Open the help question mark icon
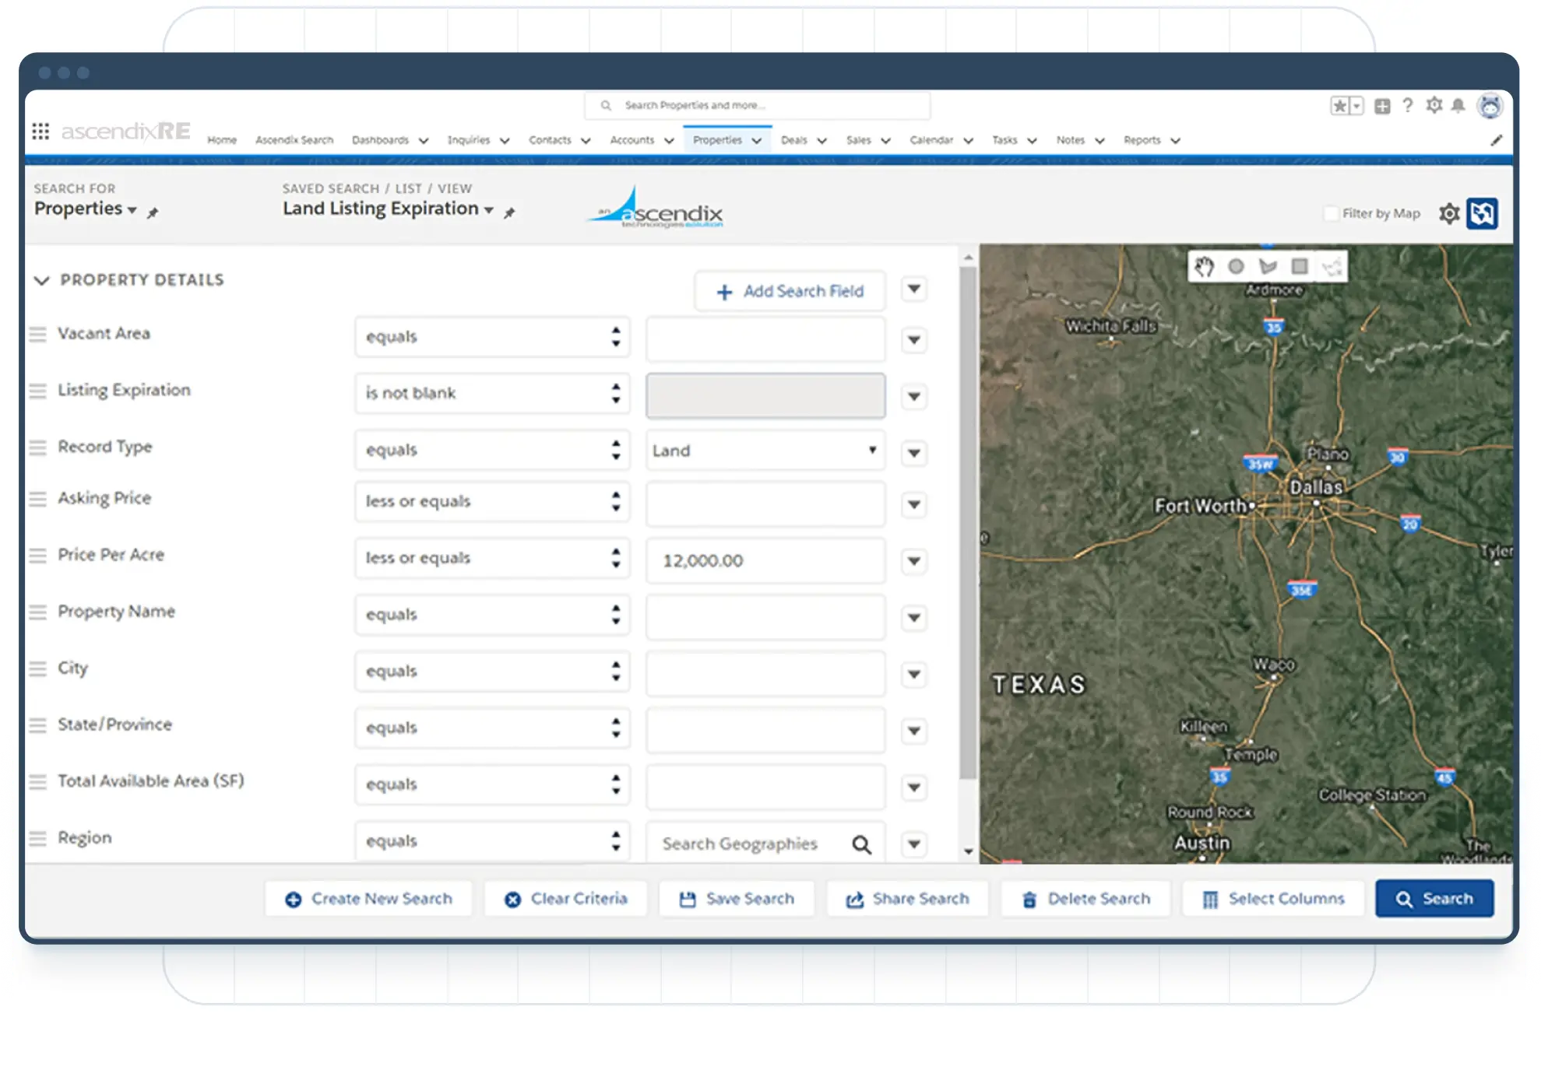 coord(1408,105)
